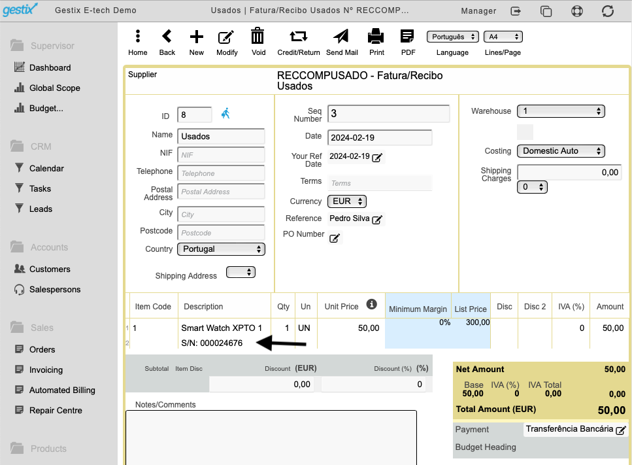
Task: Edit Your Ref Date with pencil icon
Action: [377, 157]
